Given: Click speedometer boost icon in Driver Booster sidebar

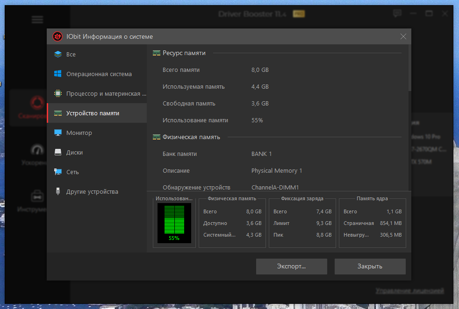Looking at the screenshot, I should click(37, 150).
